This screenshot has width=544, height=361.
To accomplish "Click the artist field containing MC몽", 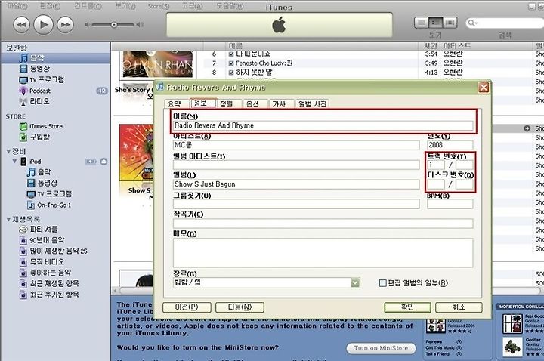I will point(296,145).
